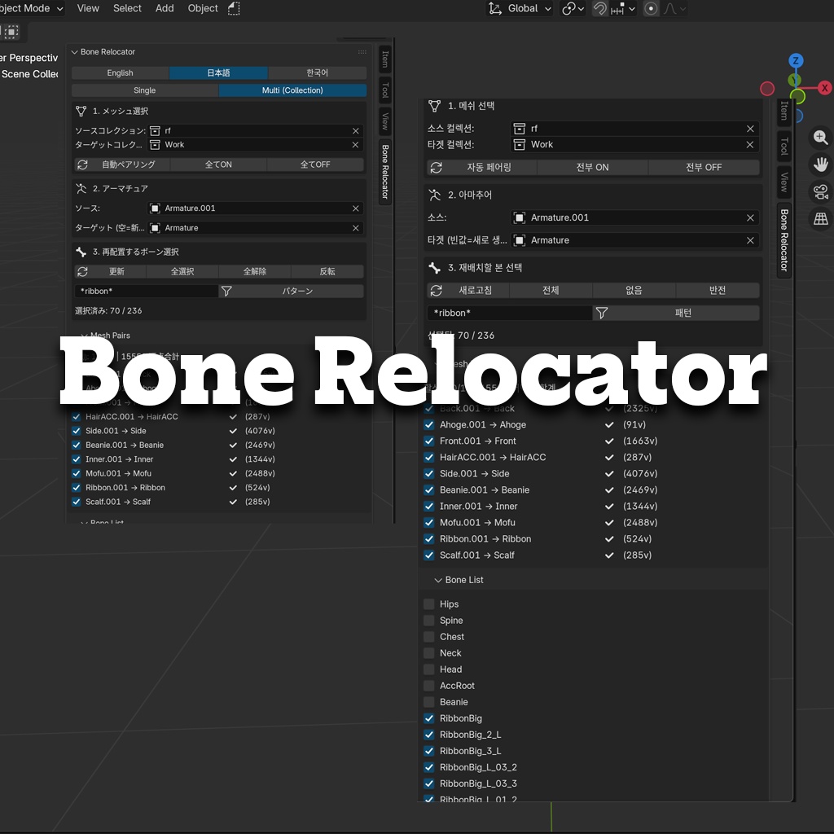This screenshot has height=834, width=834.
Task: Toggle orthographic view with the grid icon
Action: coord(821,218)
